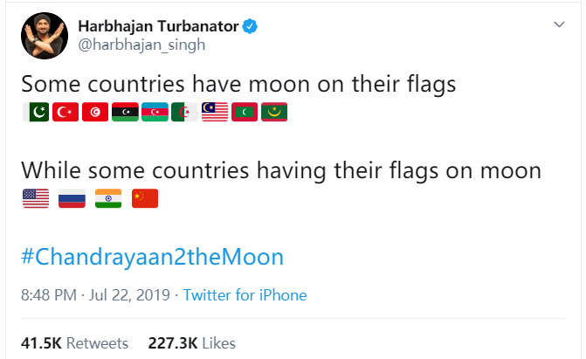This screenshot has height=359, width=586.
Task: Click the India flag emoji
Action: 107,198
